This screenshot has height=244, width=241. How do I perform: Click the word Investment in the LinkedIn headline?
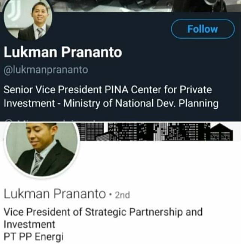click(x=29, y=225)
